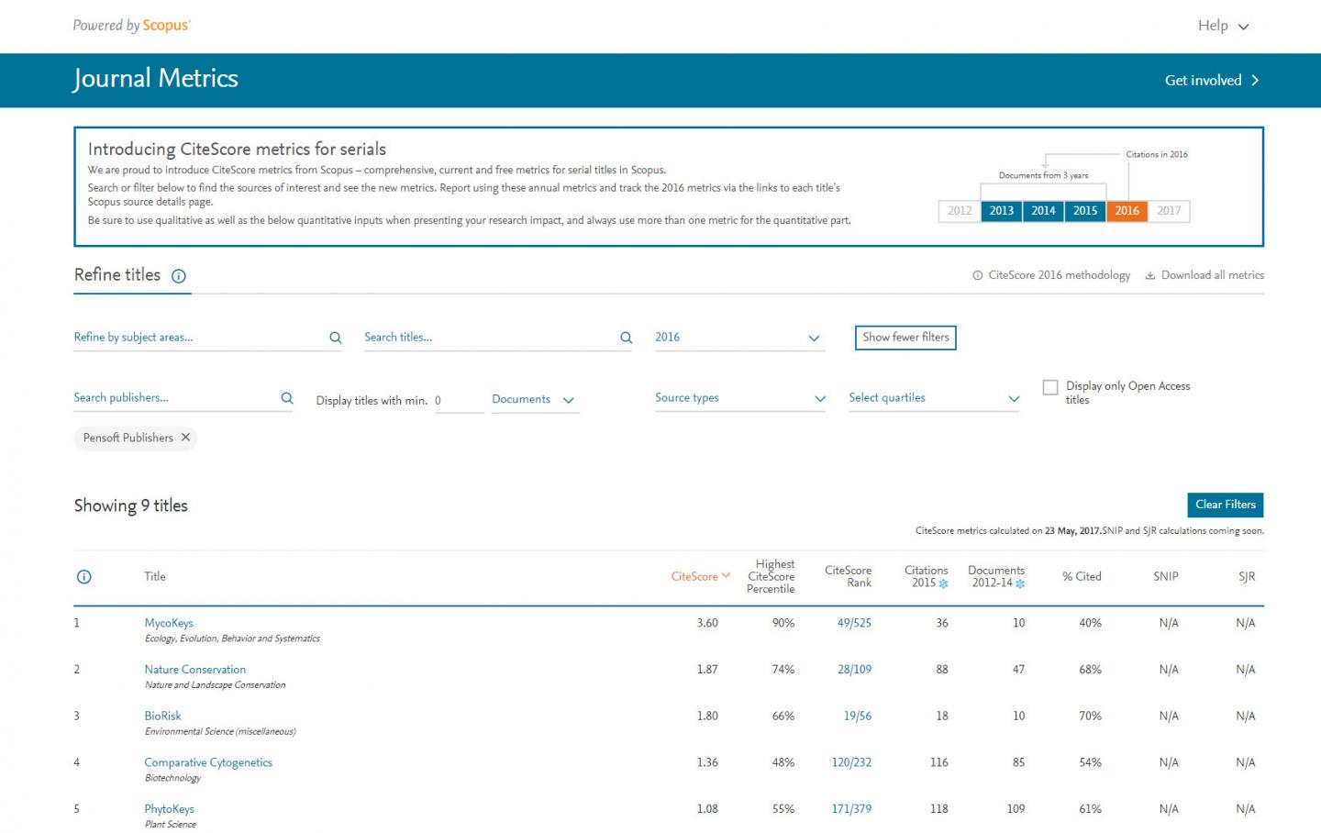Click the CiteScore Rank column header

848,576
